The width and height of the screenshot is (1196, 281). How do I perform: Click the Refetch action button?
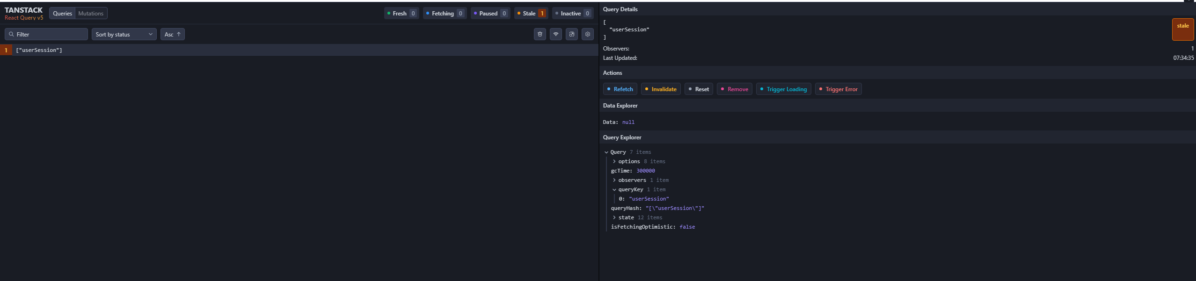[620, 89]
